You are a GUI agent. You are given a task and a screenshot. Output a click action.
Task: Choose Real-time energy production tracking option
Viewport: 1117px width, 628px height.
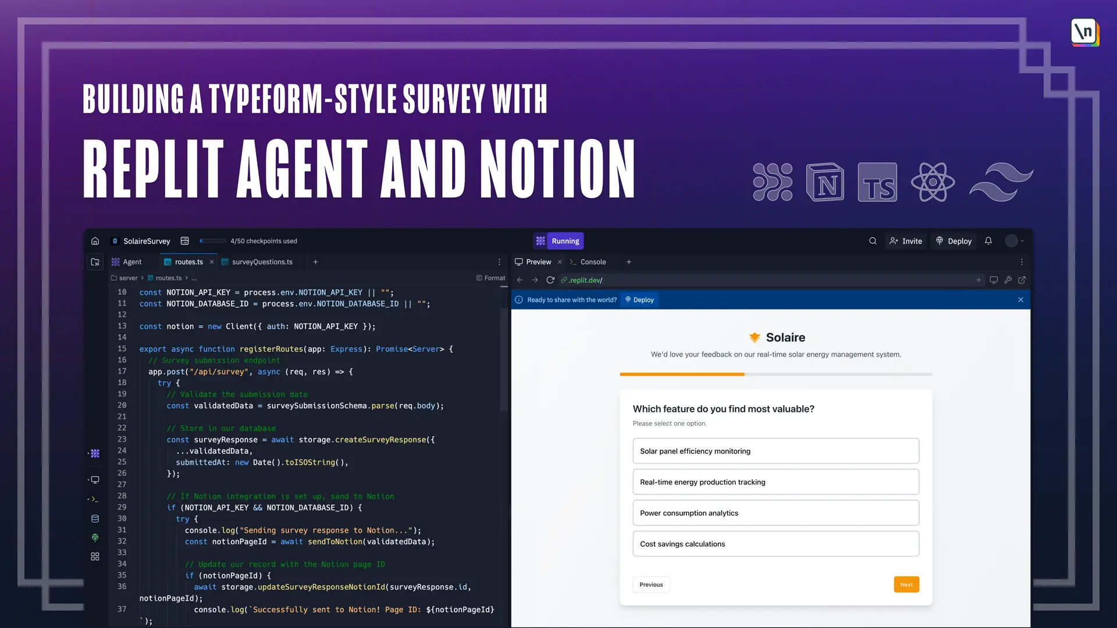[x=776, y=482]
